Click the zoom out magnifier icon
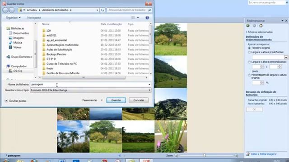289x162 pixels. pos(176,156)
